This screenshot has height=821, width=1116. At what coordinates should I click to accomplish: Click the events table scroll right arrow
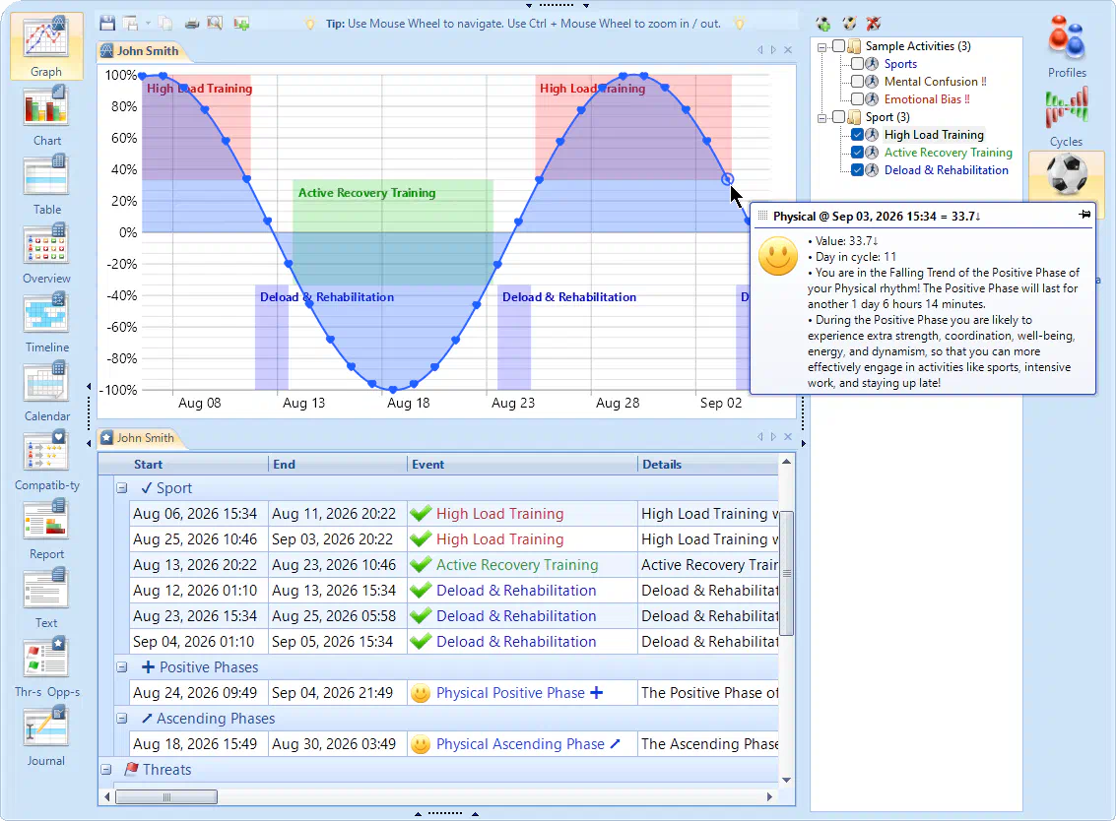pos(769,796)
